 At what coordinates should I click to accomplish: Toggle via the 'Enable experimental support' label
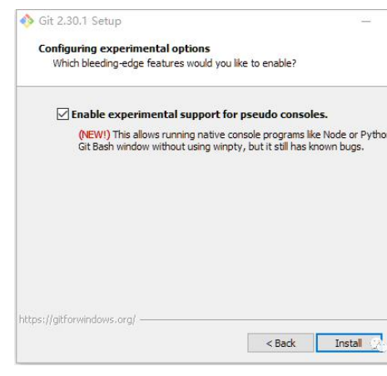click(200, 114)
